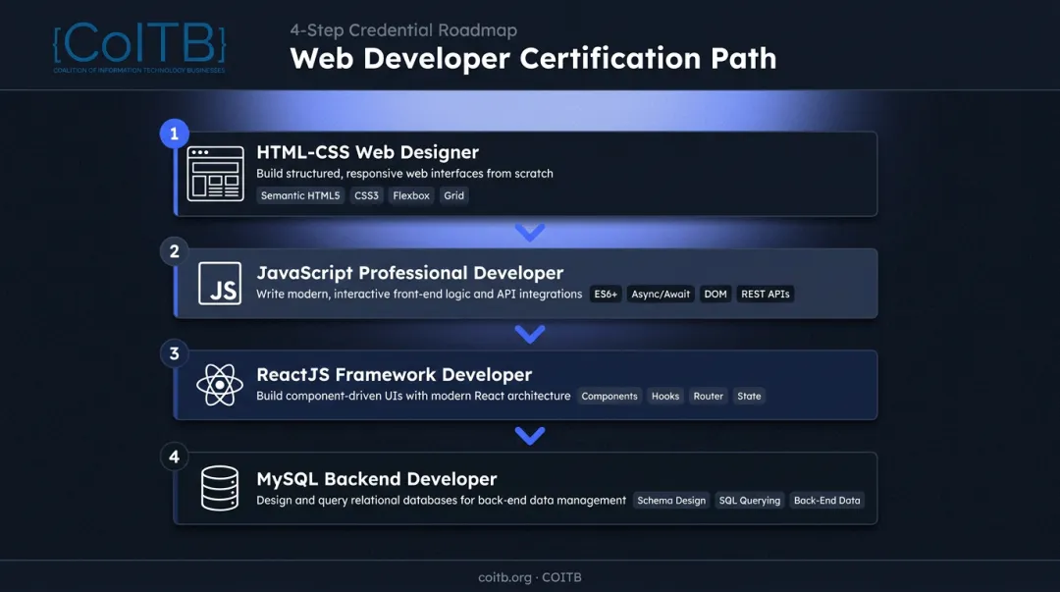The height and width of the screenshot is (592, 1060).
Task: Click the ReactJS Framework Developer title
Action: click(395, 374)
